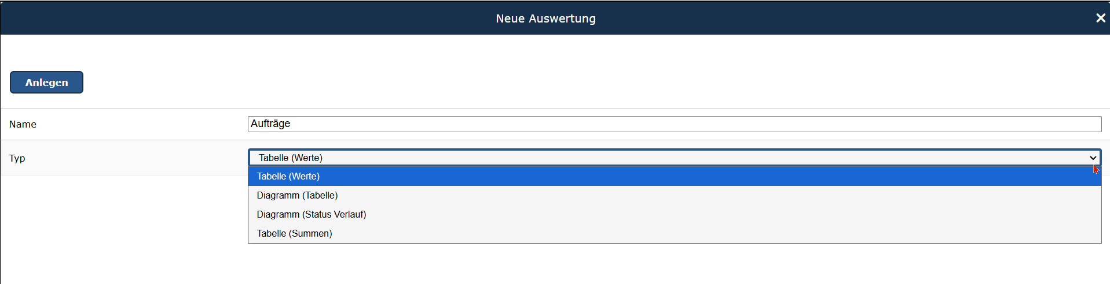Focus the Name input field containing Aufträge
Image resolution: width=1110 pixels, height=284 pixels.
tap(675, 124)
